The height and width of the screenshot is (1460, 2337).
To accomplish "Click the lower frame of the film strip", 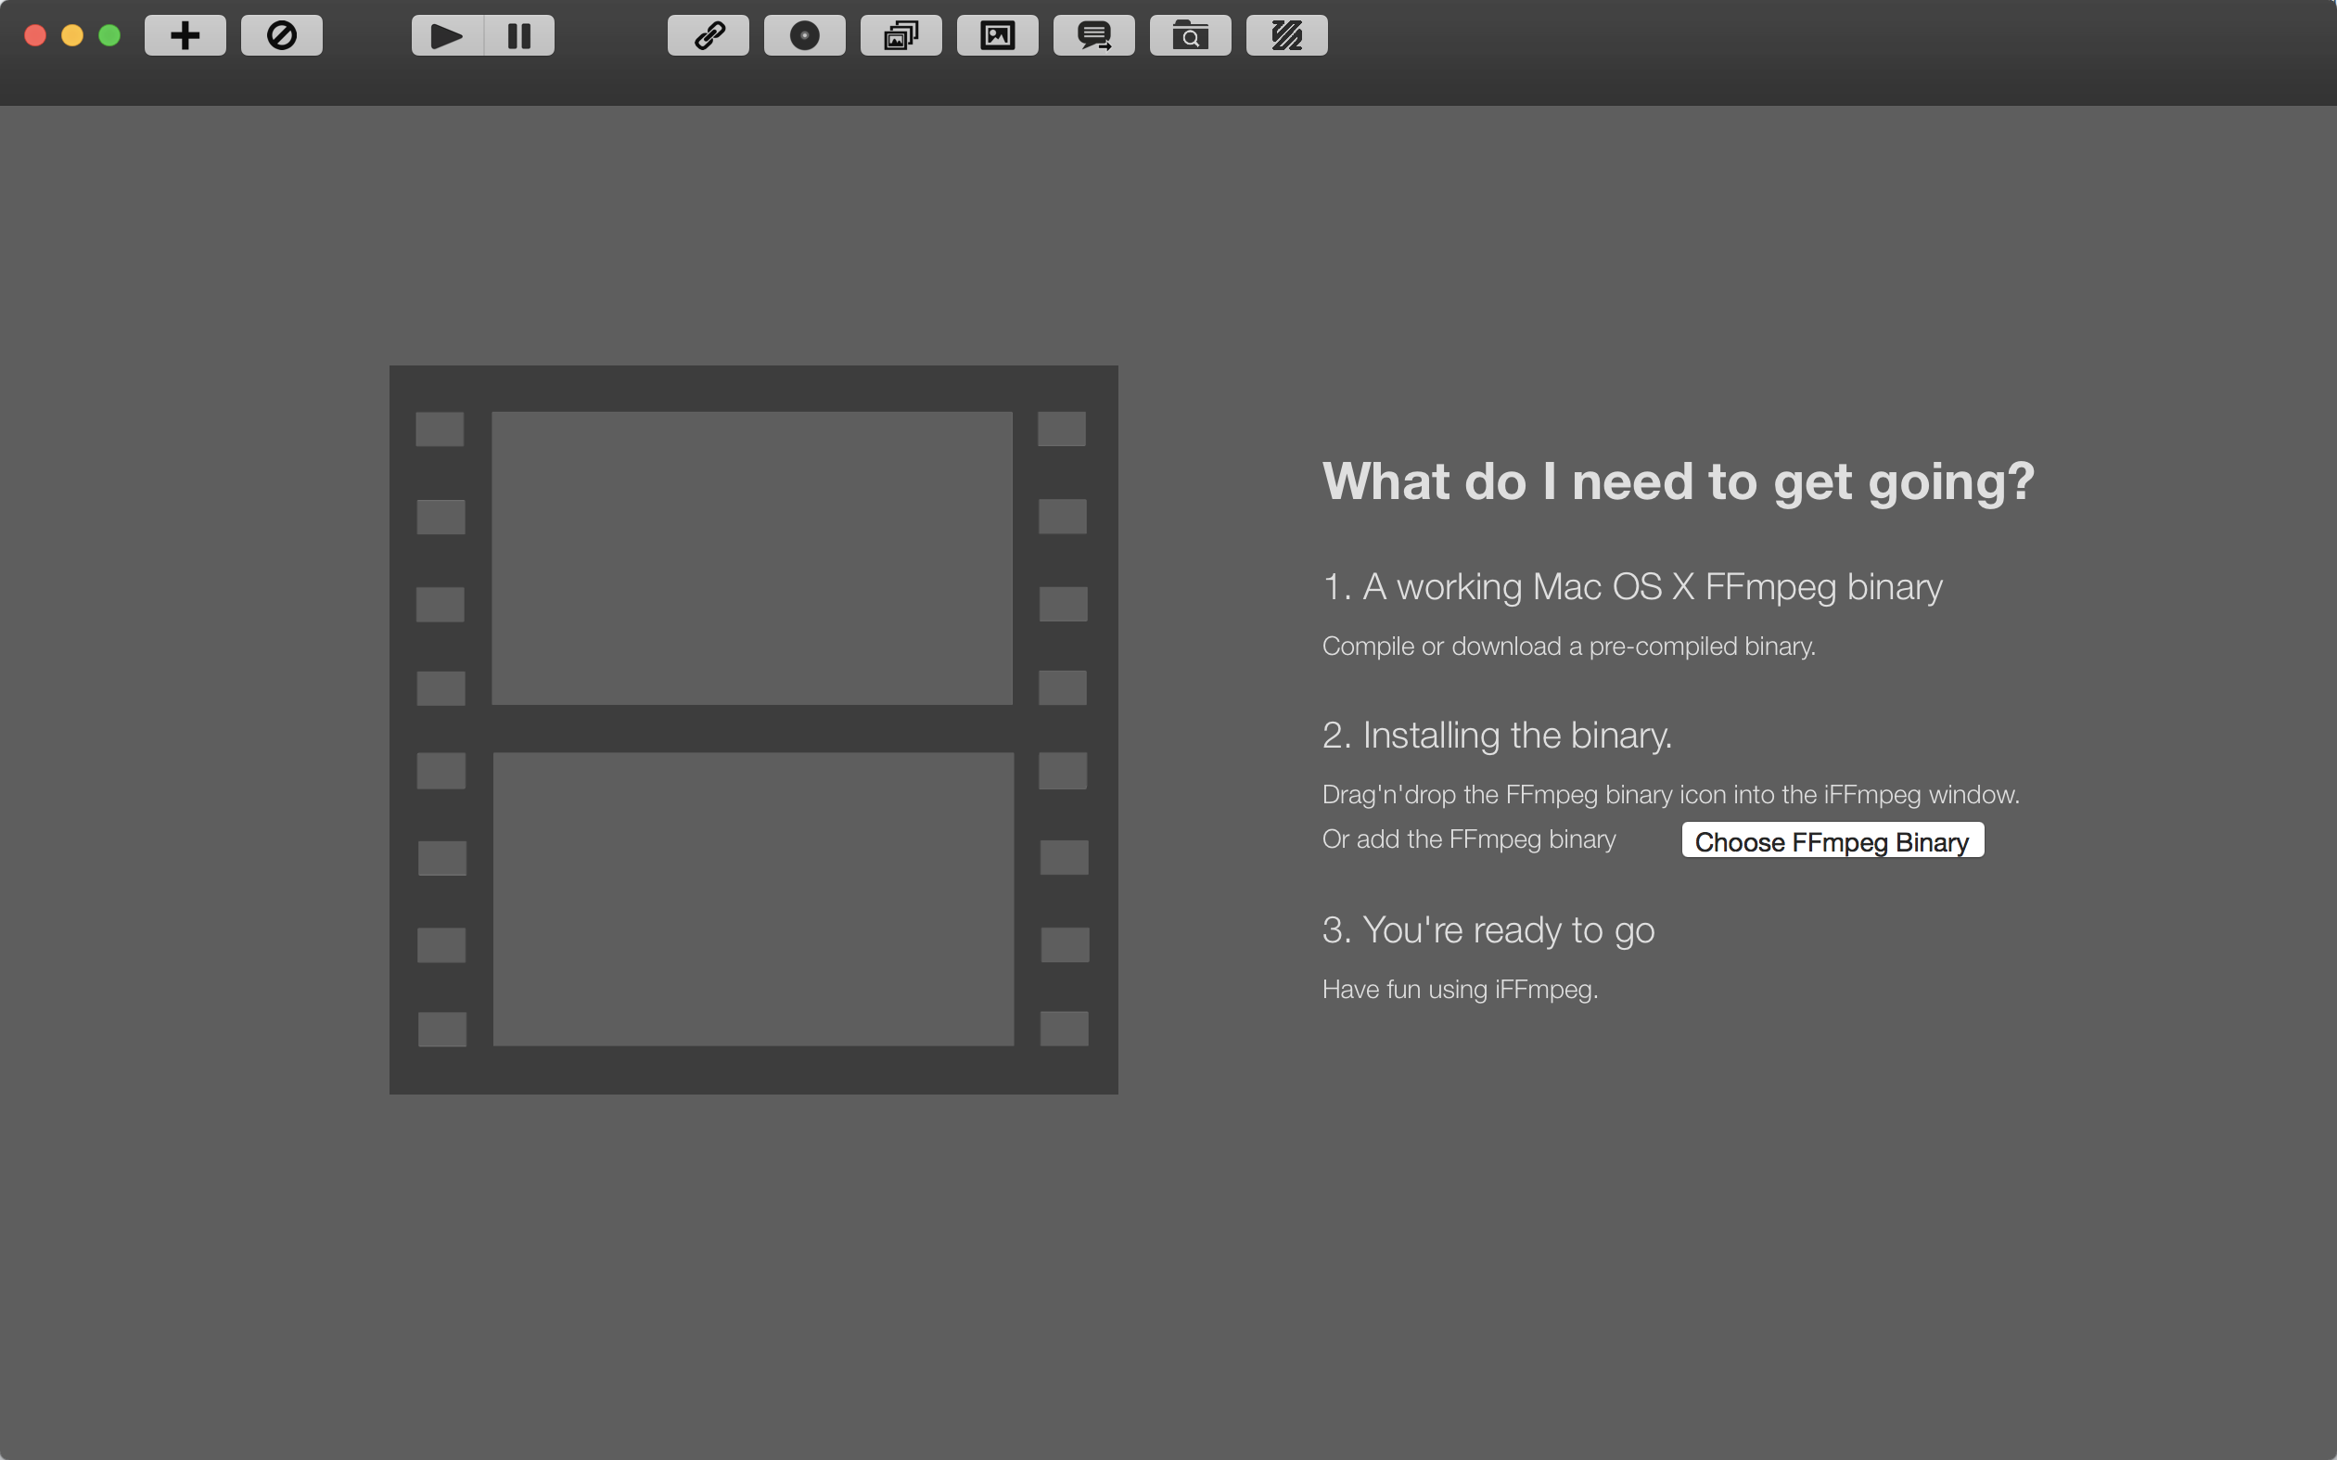I will pyautogui.click(x=753, y=899).
